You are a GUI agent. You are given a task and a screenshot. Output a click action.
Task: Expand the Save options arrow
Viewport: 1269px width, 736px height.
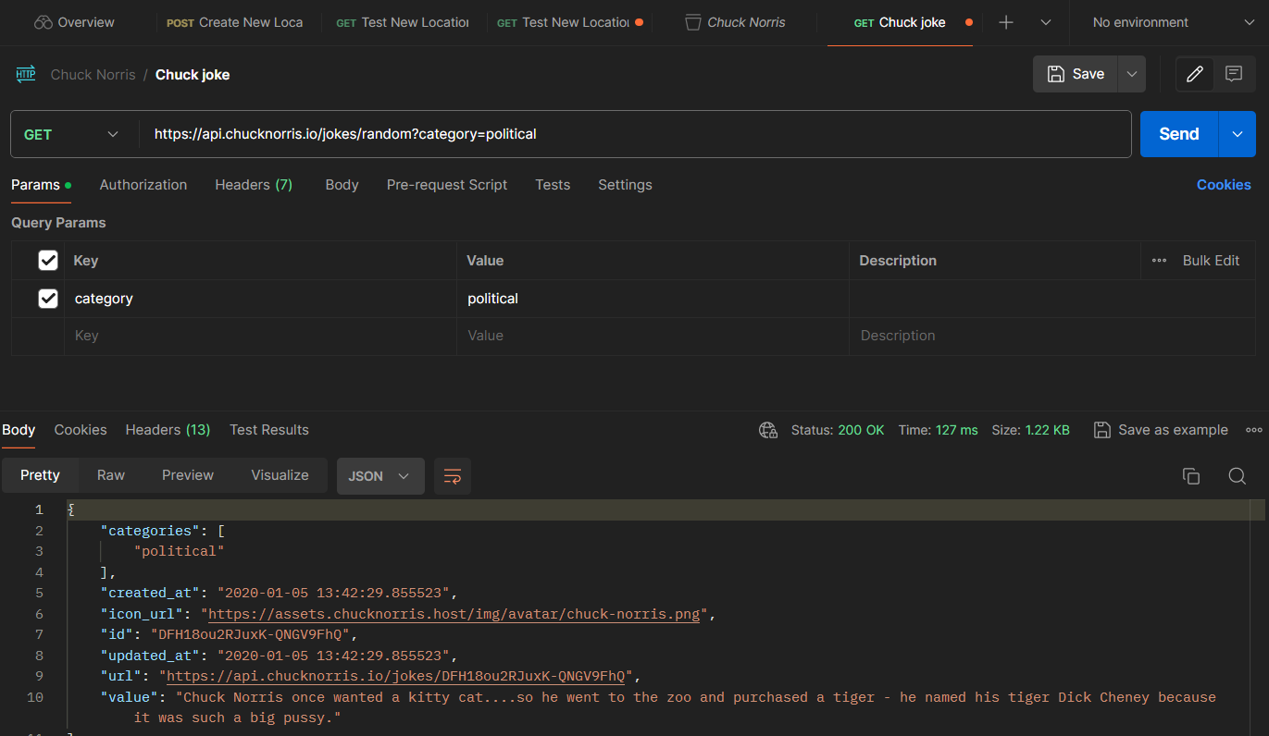1132,74
